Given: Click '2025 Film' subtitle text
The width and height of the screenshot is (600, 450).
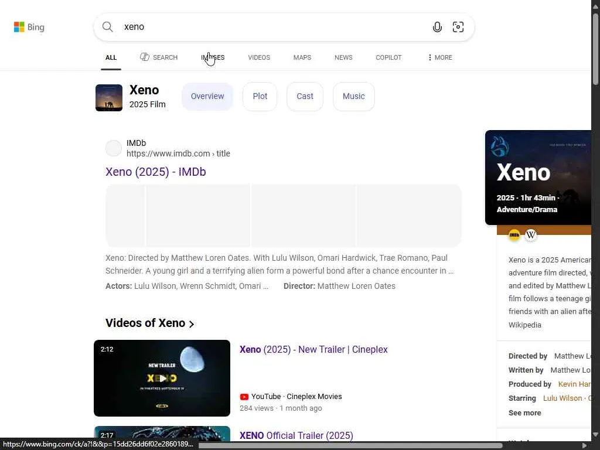Looking at the screenshot, I should click(147, 104).
